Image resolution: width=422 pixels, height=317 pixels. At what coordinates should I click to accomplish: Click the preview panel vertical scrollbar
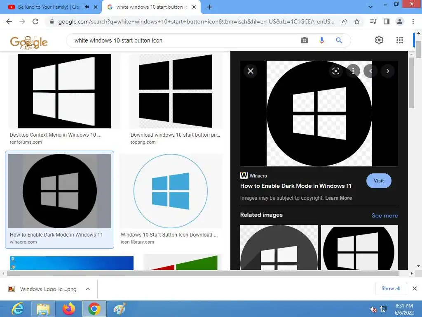click(x=411, y=82)
